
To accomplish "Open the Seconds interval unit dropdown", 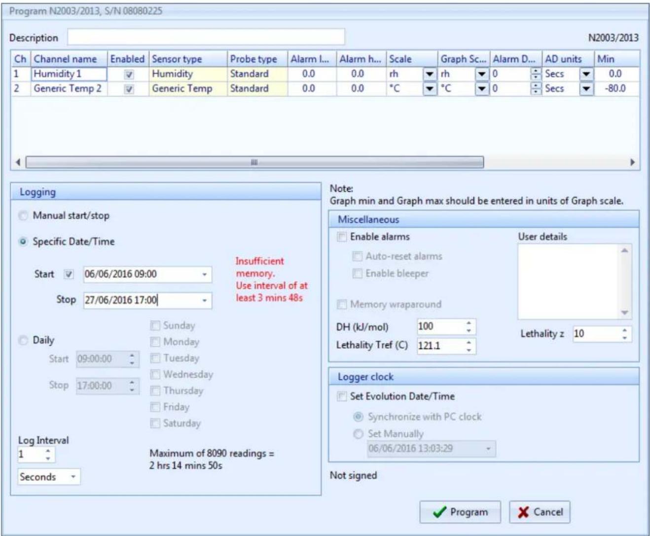I will 73,477.
